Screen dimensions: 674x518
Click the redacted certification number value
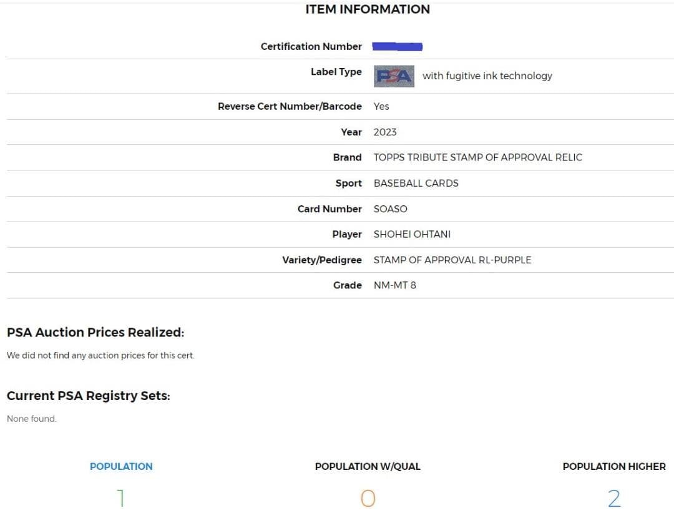[398, 47]
